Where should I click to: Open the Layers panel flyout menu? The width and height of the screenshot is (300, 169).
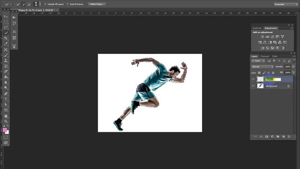click(293, 56)
